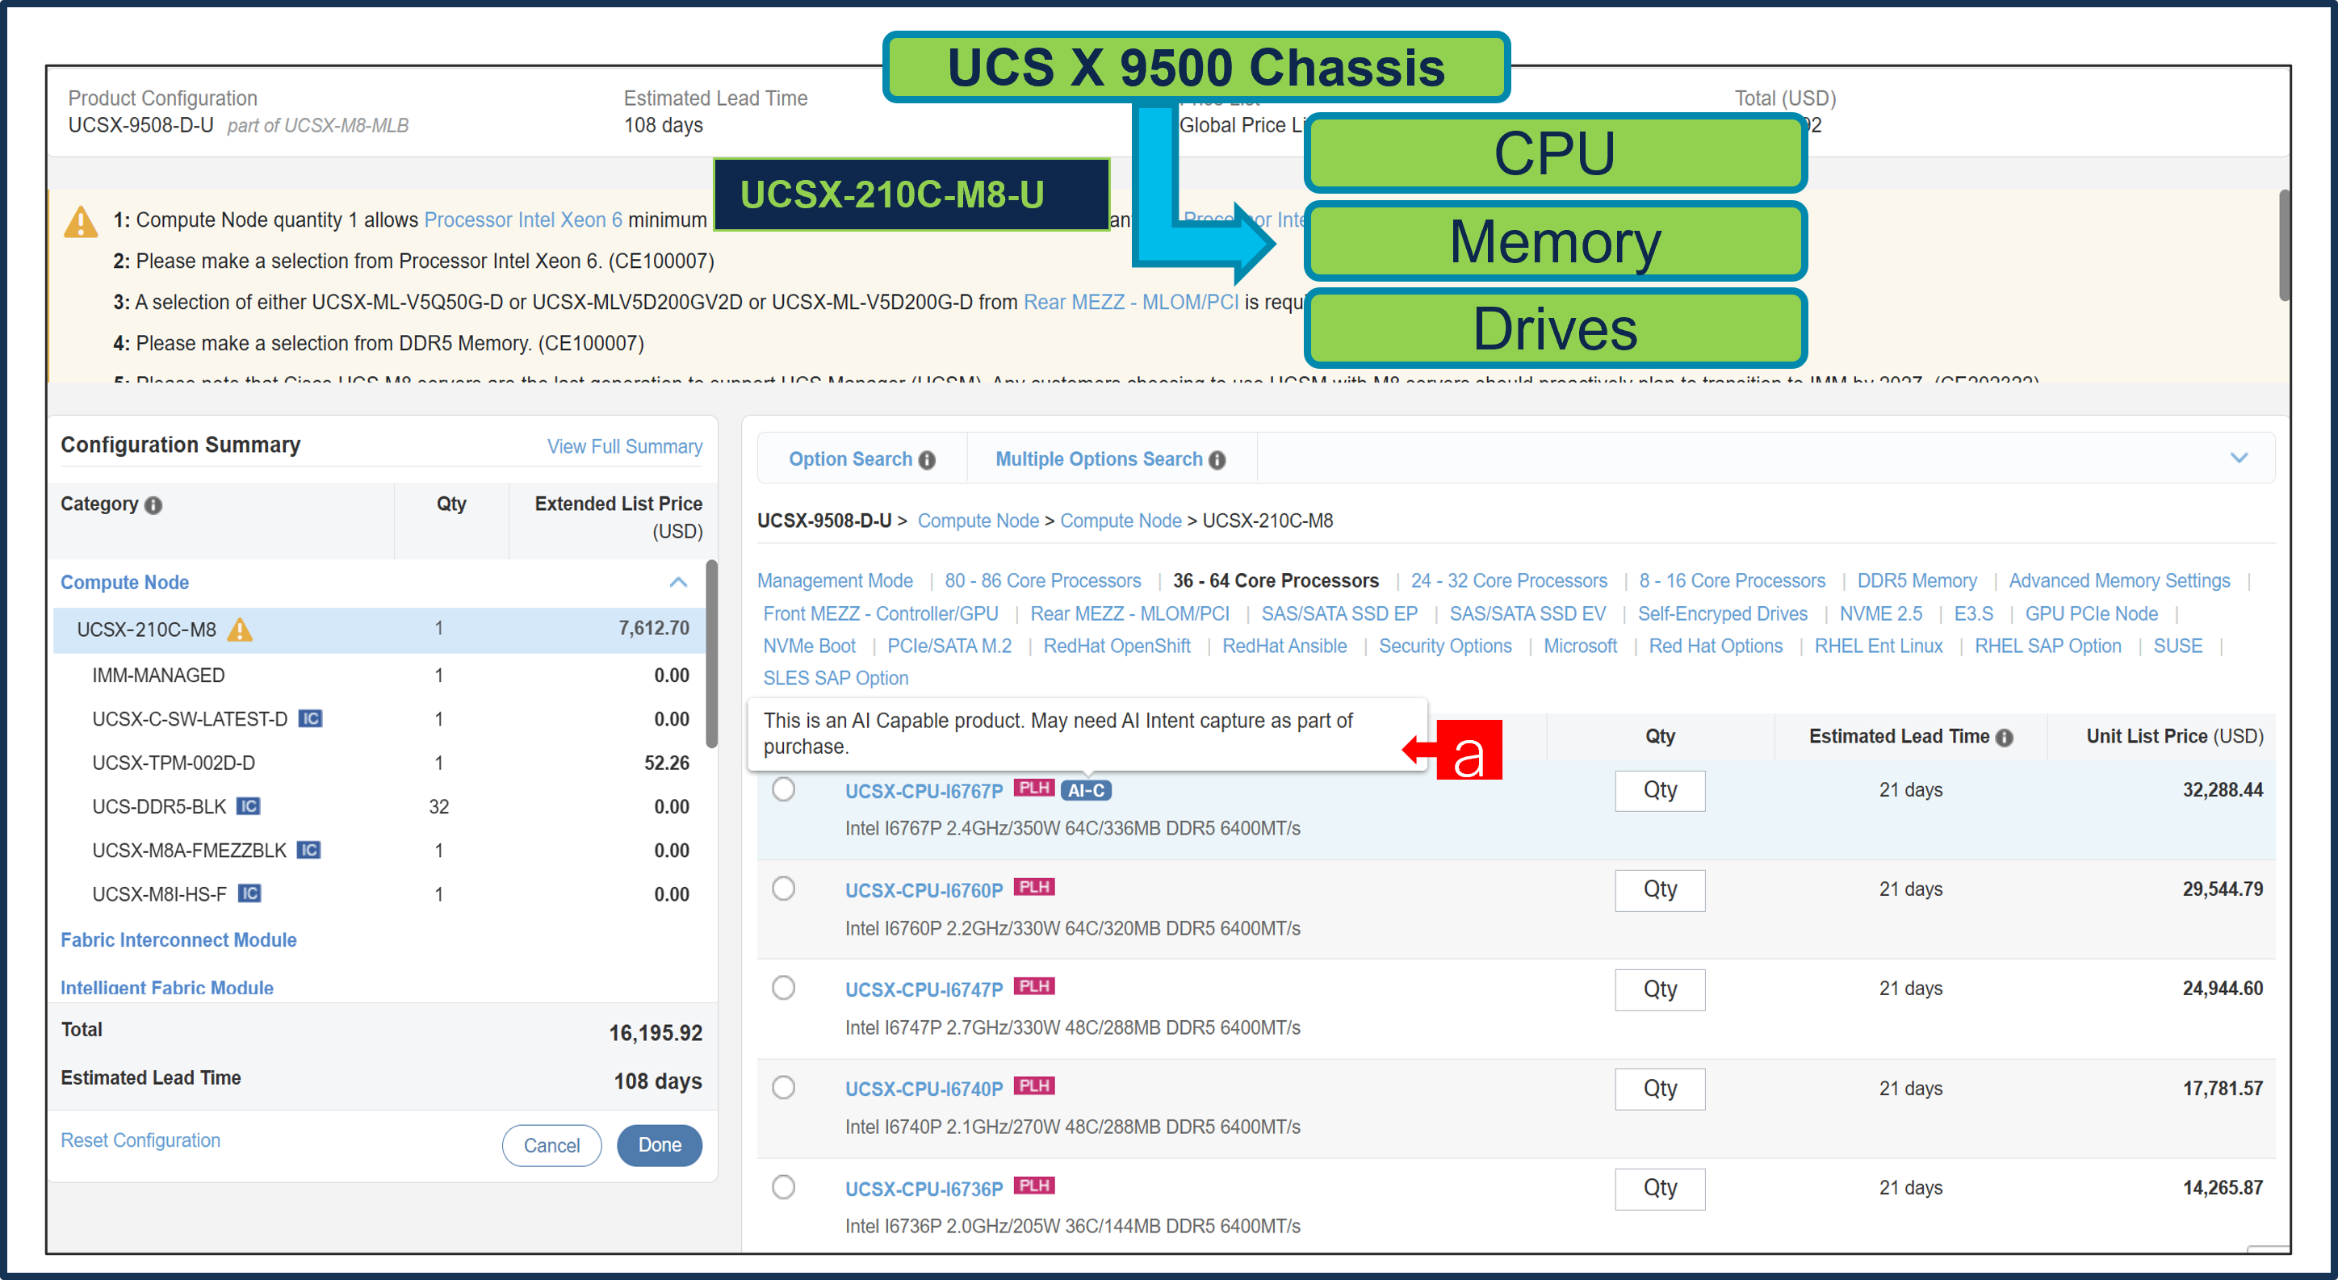
Task: Switch to 24 - 32 Core Processors
Action: click(x=1508, y=580)
